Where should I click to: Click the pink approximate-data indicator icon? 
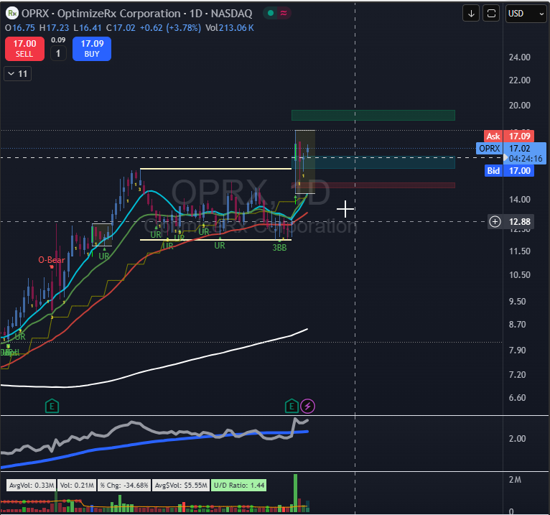click(x=284, y=14)
